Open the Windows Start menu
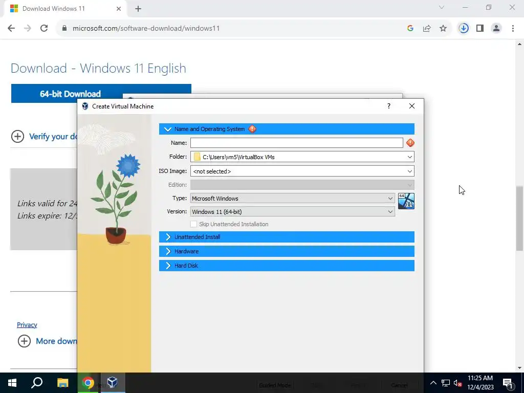Screen dimensions: 524x393 12,383
